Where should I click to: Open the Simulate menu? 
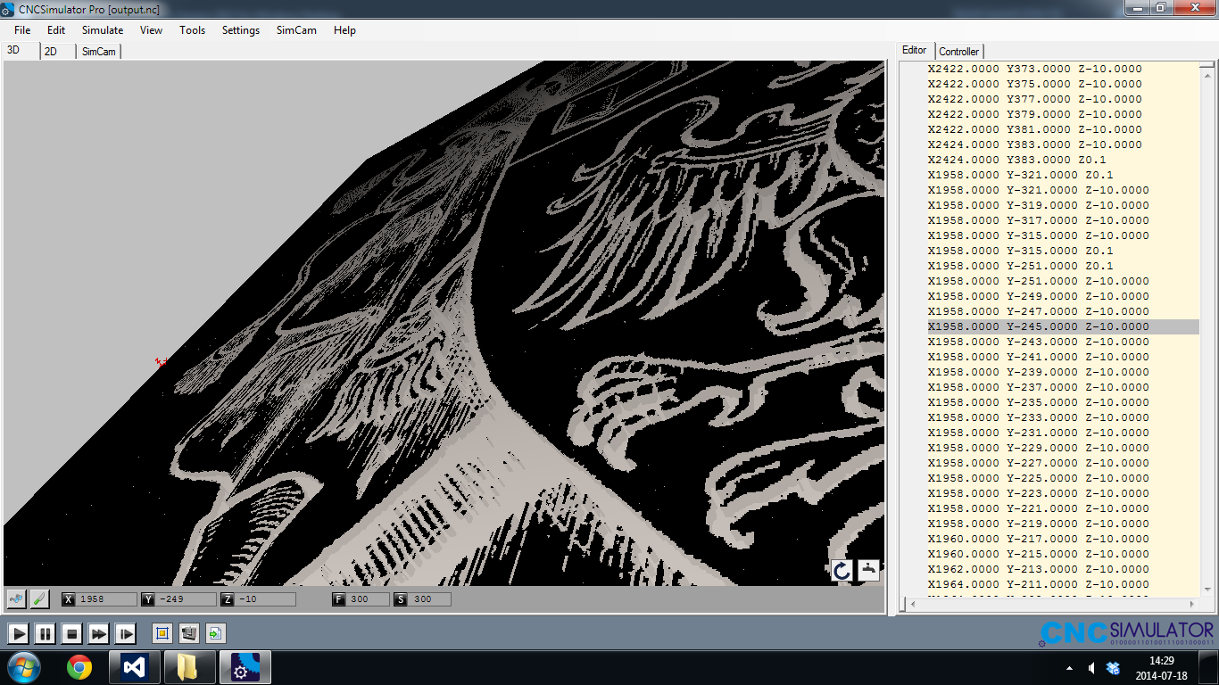[103, 29]
